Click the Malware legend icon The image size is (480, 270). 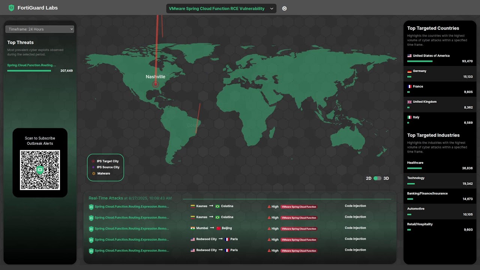pos(93,174)
